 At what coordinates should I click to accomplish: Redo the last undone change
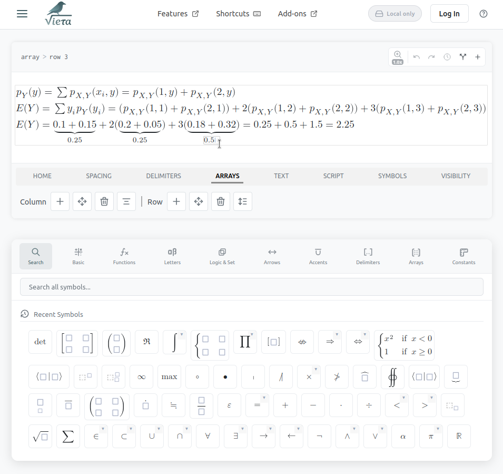point(432,56)
